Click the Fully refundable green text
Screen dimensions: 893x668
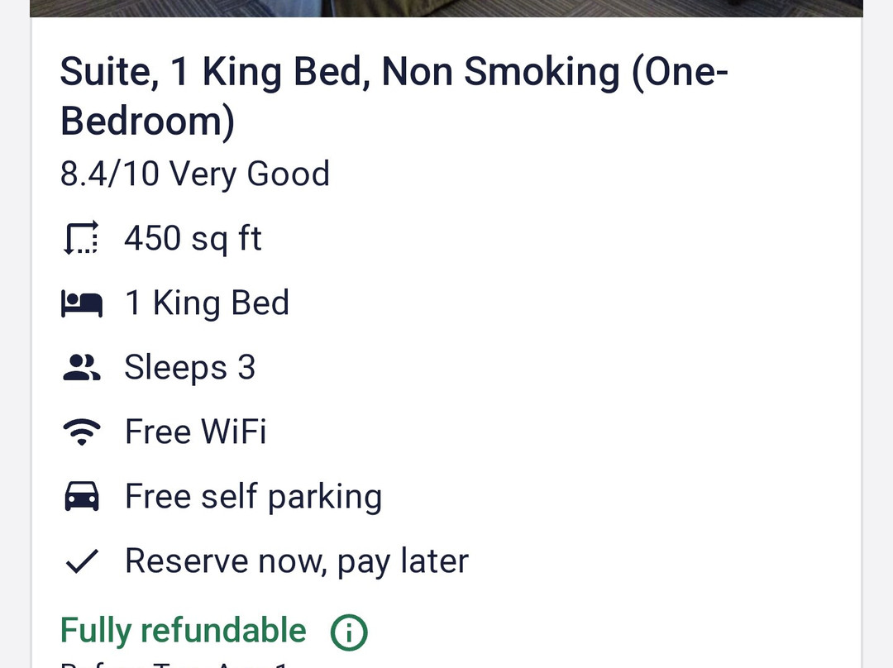(182, 629)
